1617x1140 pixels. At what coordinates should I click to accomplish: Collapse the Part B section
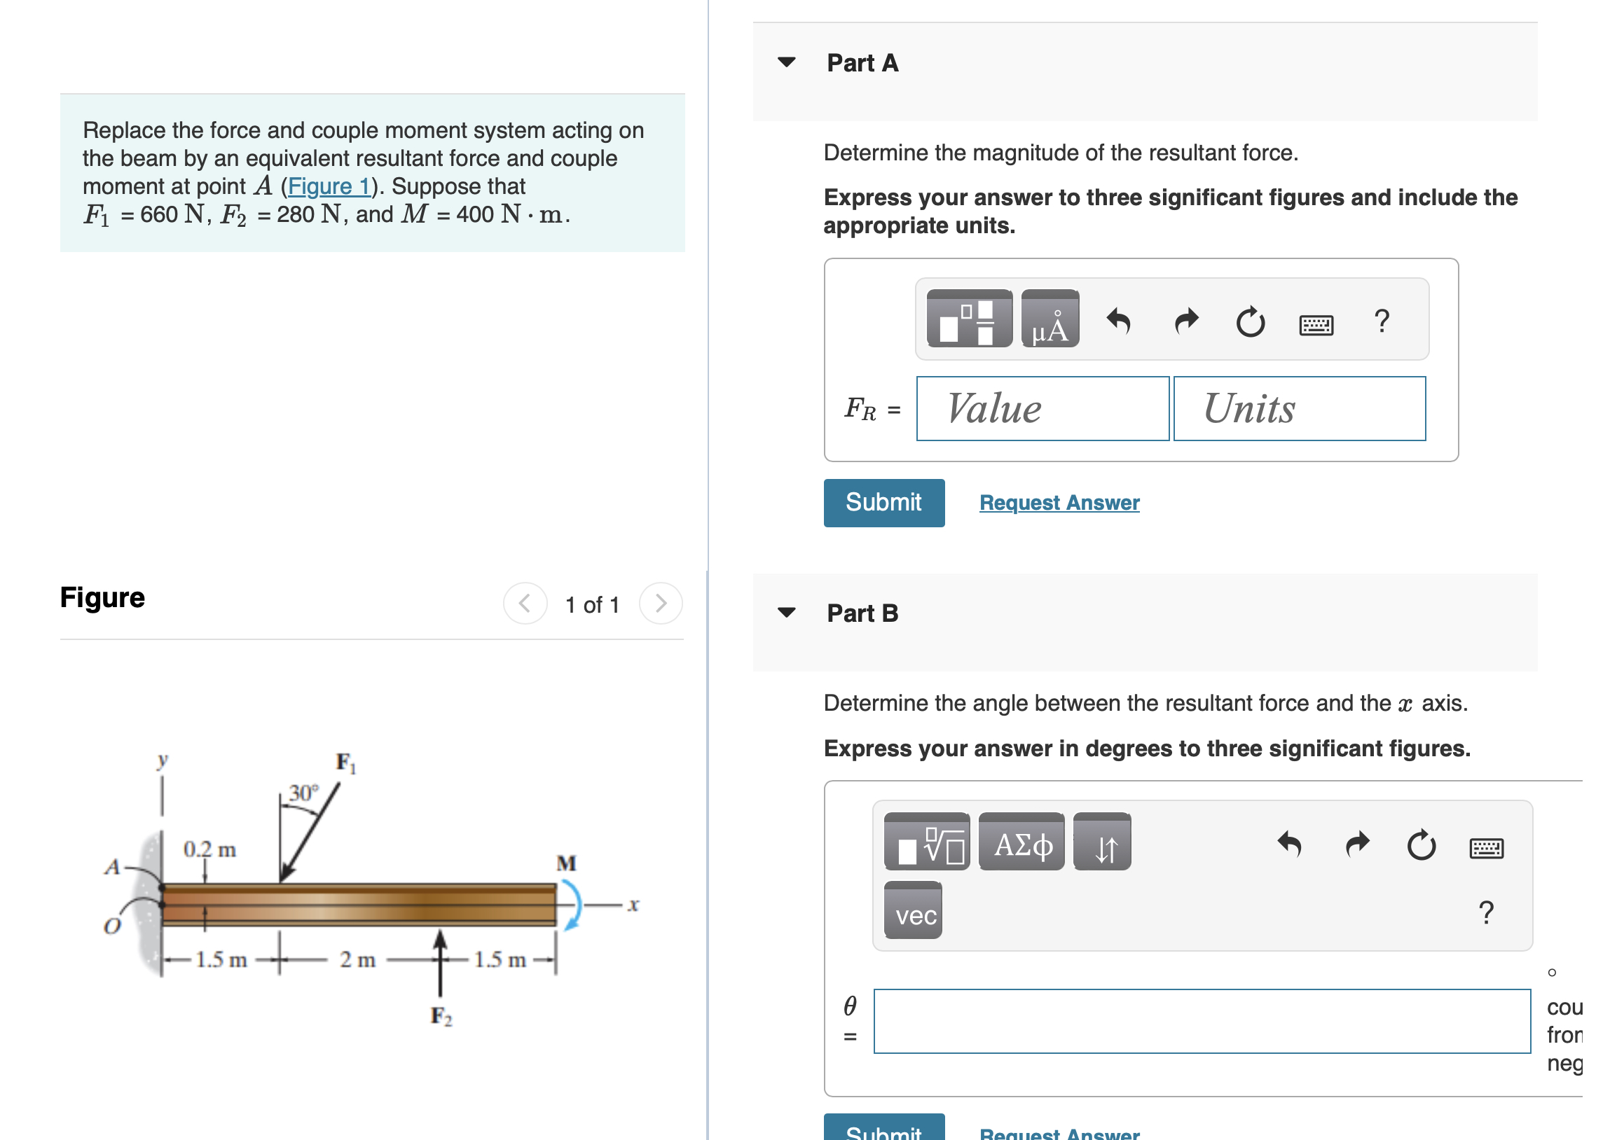coord(788,612)
